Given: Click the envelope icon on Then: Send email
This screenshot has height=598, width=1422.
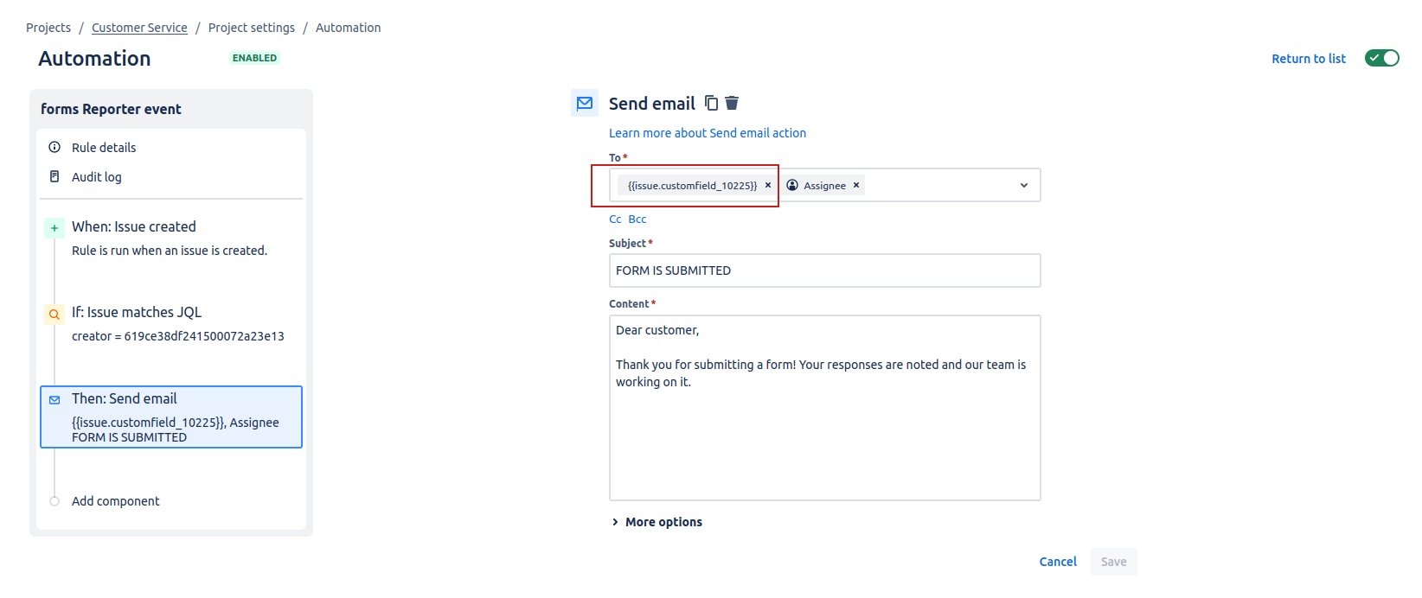Looking at the screenshot, I should click(54, 399).
